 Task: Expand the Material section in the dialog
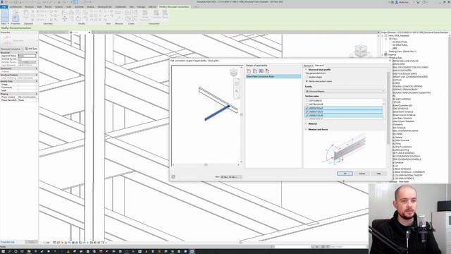pos(307,124)
